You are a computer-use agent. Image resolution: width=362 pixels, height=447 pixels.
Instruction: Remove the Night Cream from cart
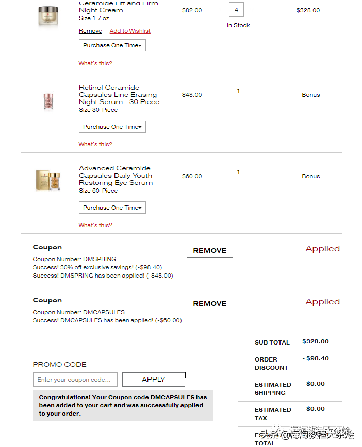click(x=90, y=31)
